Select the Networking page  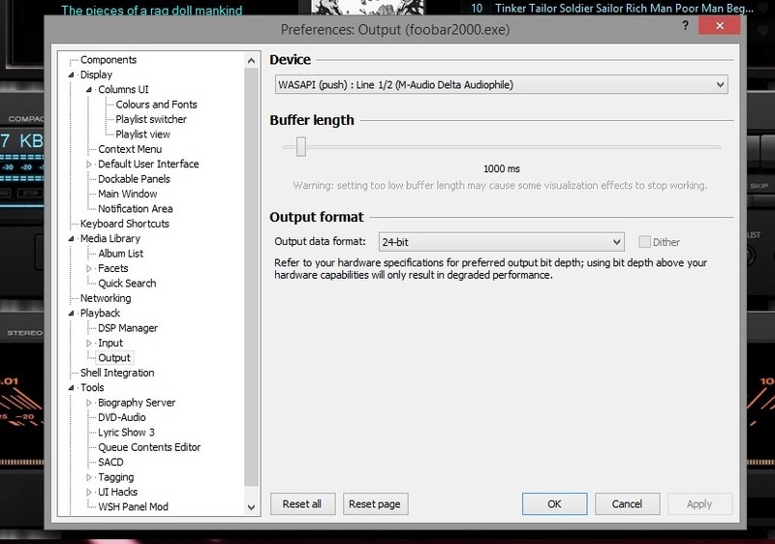pyautogui.click(x=106, y=298)
